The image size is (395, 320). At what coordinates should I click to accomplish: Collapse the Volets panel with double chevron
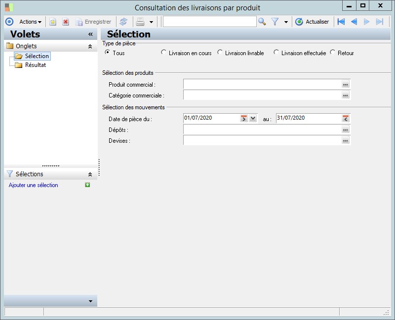pyautogui.click(x=90, y=34)
